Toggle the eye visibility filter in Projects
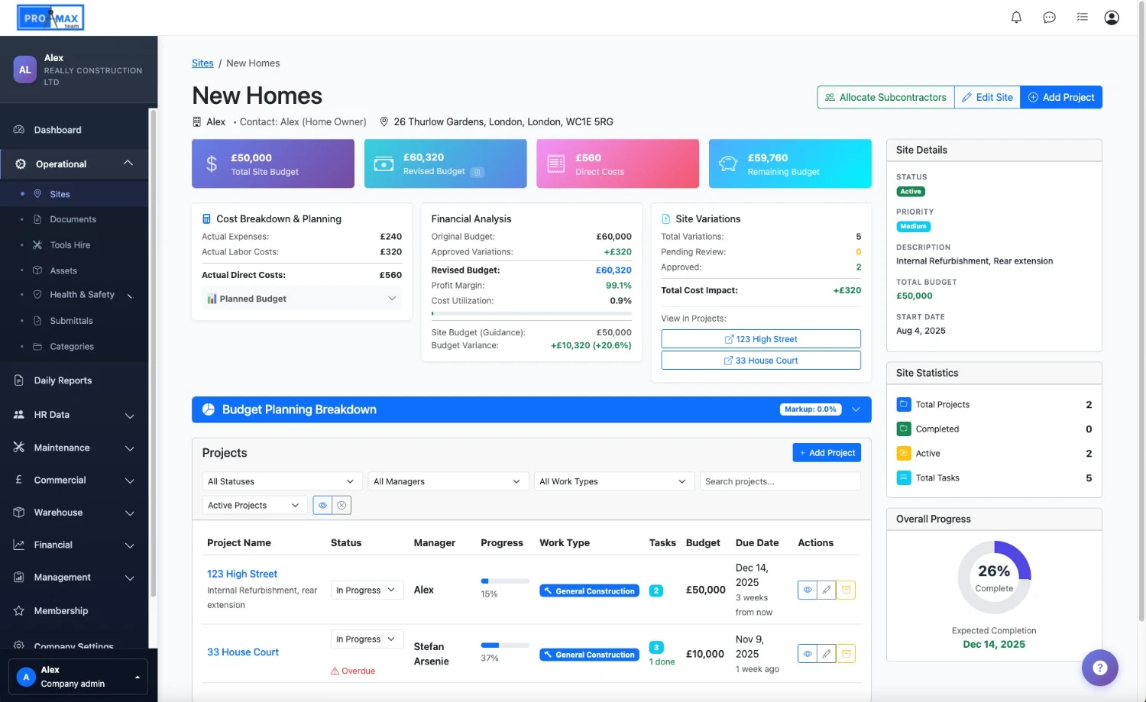The height and width of the screenshot is (702, 1146). click(322, 505)
